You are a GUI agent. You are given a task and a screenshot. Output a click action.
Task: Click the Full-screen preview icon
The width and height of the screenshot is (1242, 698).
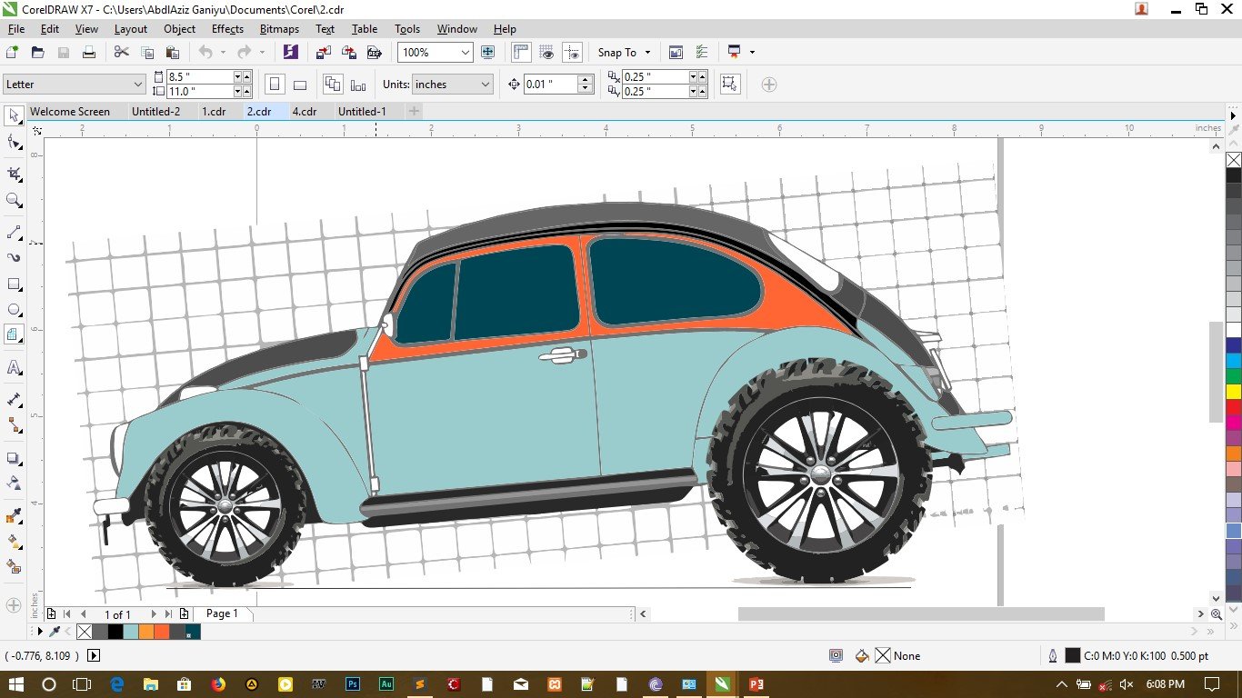(488, 53)
